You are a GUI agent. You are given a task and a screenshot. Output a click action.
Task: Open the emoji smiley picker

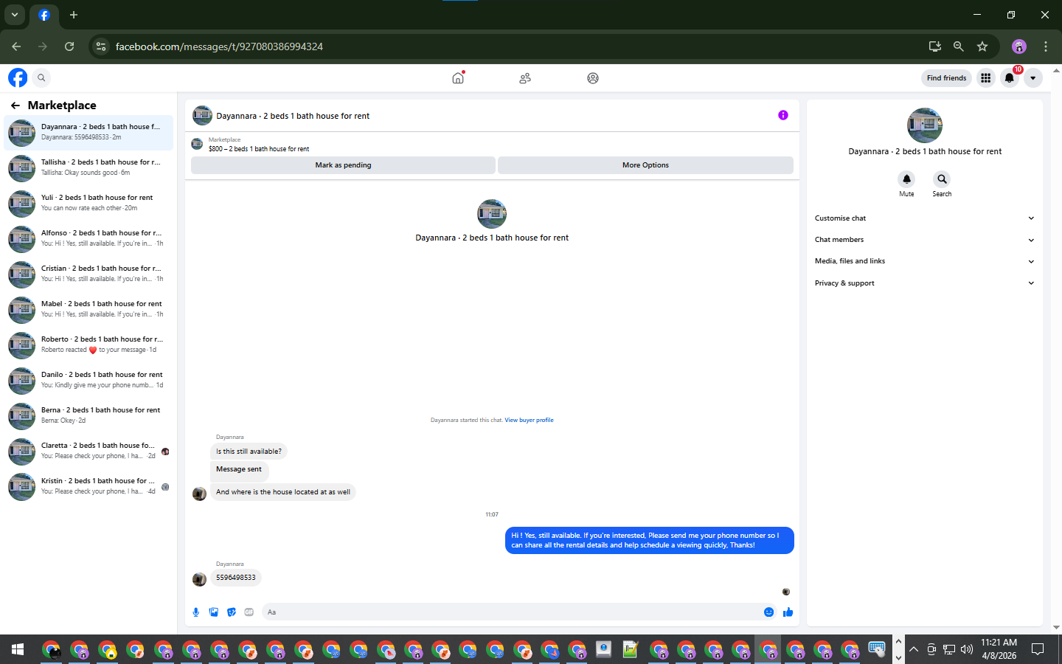coord(768,612)
